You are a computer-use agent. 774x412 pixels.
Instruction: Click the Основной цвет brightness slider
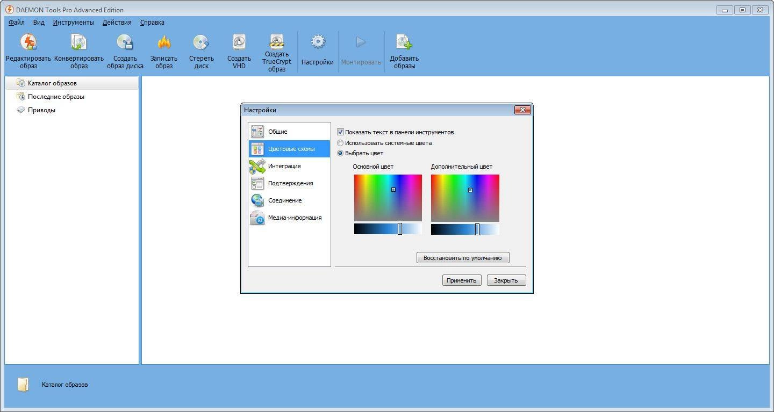tap(388, 229)
